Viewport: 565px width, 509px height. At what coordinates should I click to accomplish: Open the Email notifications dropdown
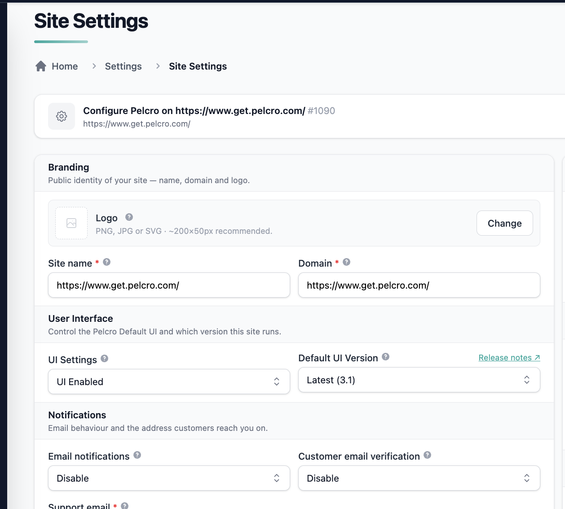(x=169, y=478)
